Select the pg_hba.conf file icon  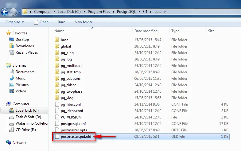[x=57, y=104]
